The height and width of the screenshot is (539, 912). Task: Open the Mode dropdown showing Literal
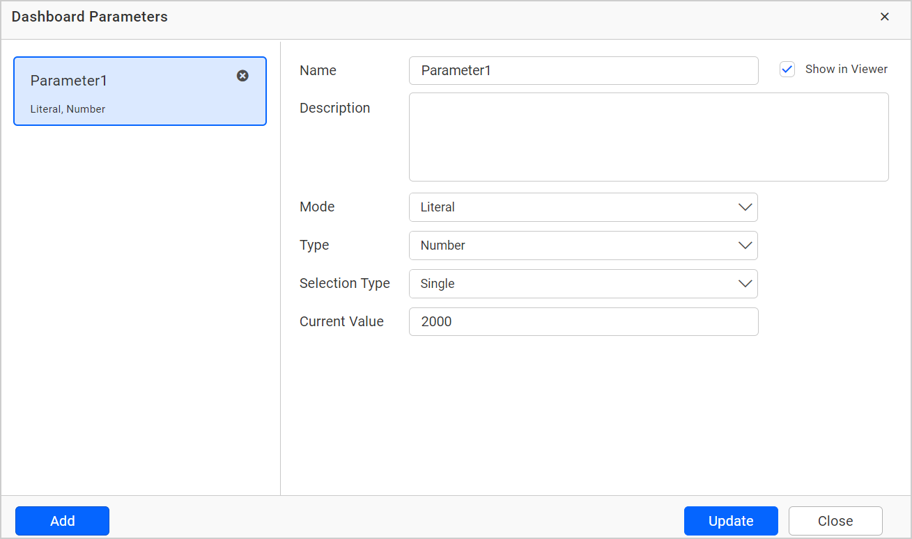583,207
